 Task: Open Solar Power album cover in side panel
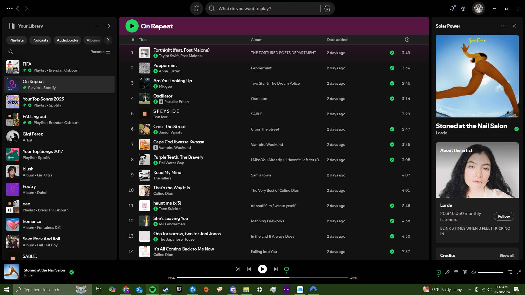pos(477,76)
